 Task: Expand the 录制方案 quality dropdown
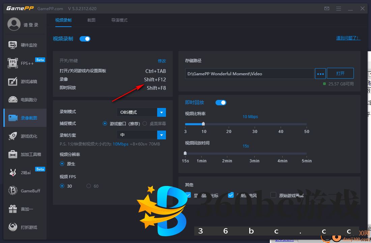[x=141, y=135]
